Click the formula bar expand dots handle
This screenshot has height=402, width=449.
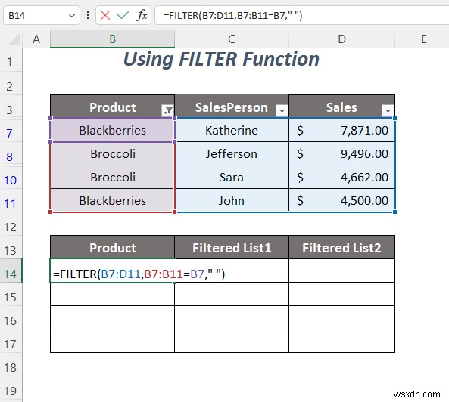pos(88,15)
